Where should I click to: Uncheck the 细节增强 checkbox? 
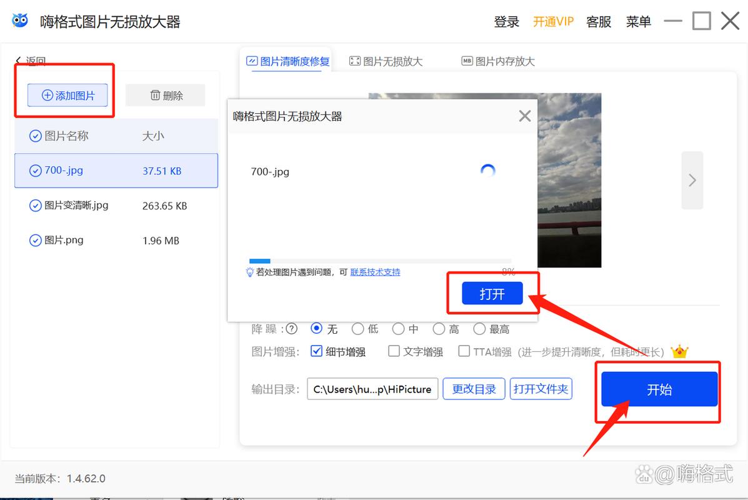click(x=316, y=351)
